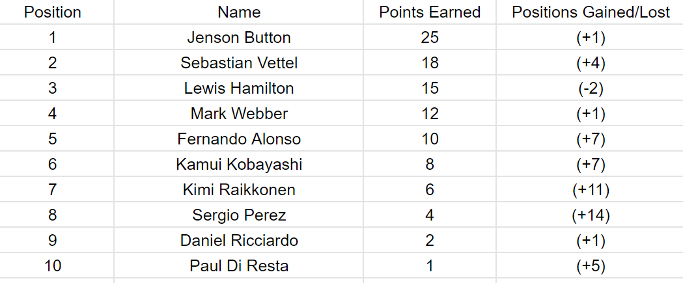Click the (-2) positions lost cell

(x=590, y=88)
